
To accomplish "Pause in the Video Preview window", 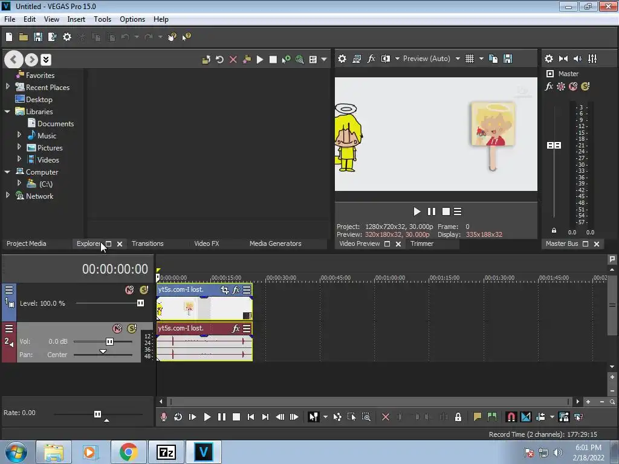I will click(x=432, y=212).
